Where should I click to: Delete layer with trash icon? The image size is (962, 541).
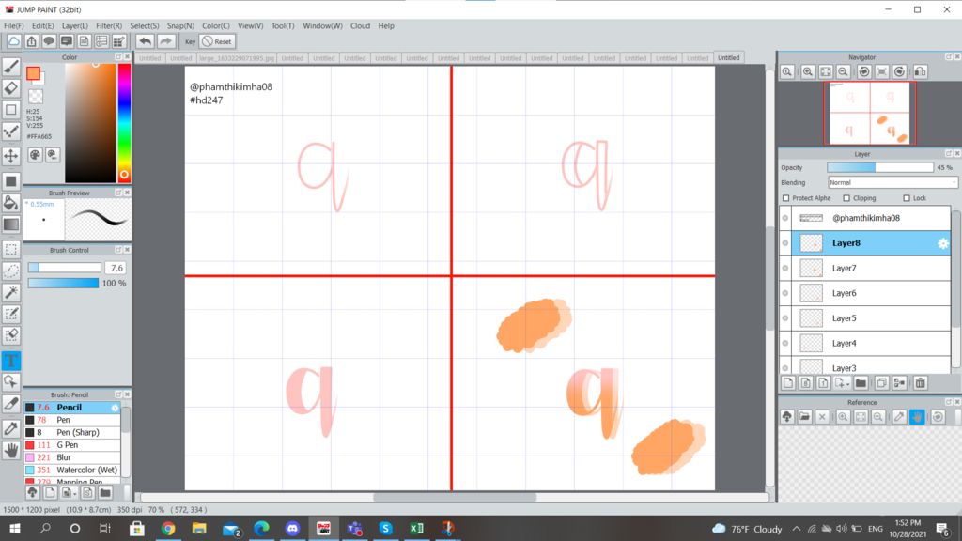point(920,383)
